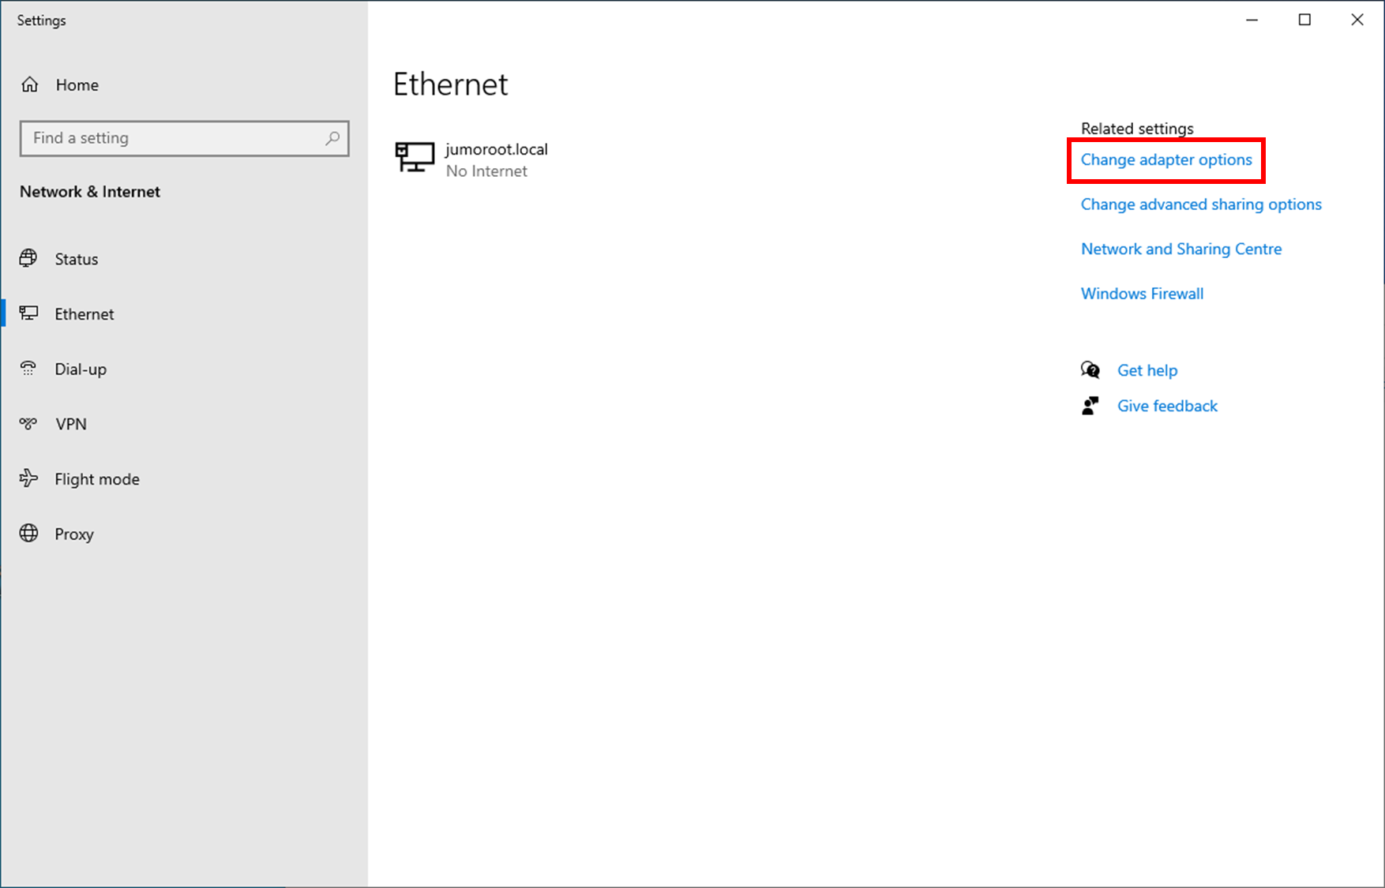Open the Status settings page
1385x888 pixels.
[77, 259]
